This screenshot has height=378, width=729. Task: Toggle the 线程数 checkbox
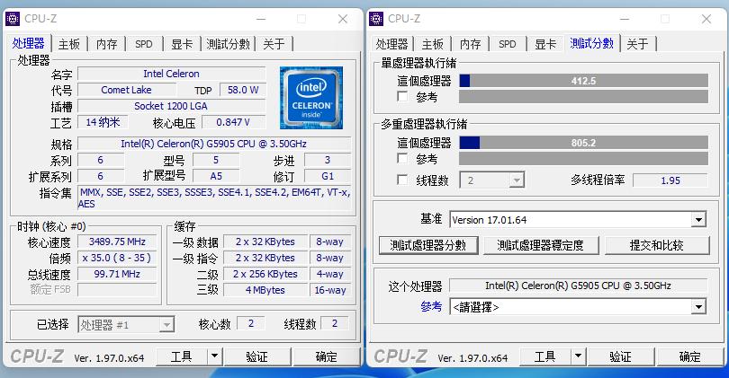click(x=402, y=180)
